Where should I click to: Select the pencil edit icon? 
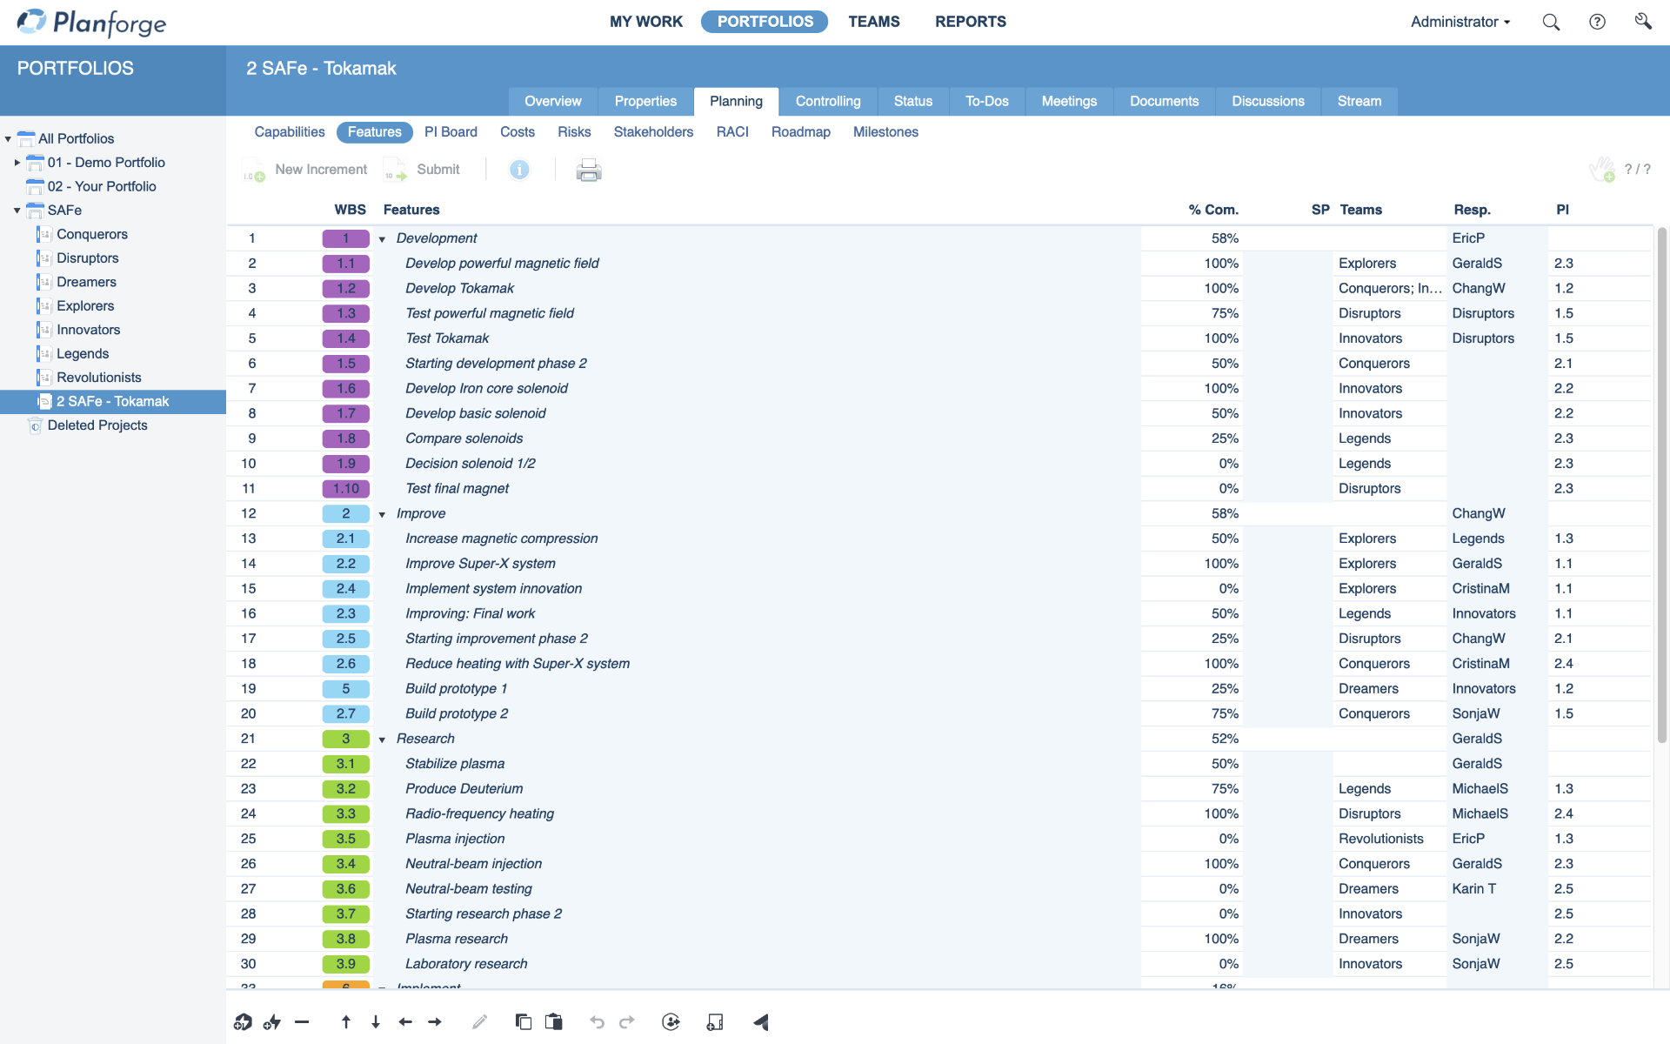pyautogui.click(x=479, y=1021)
